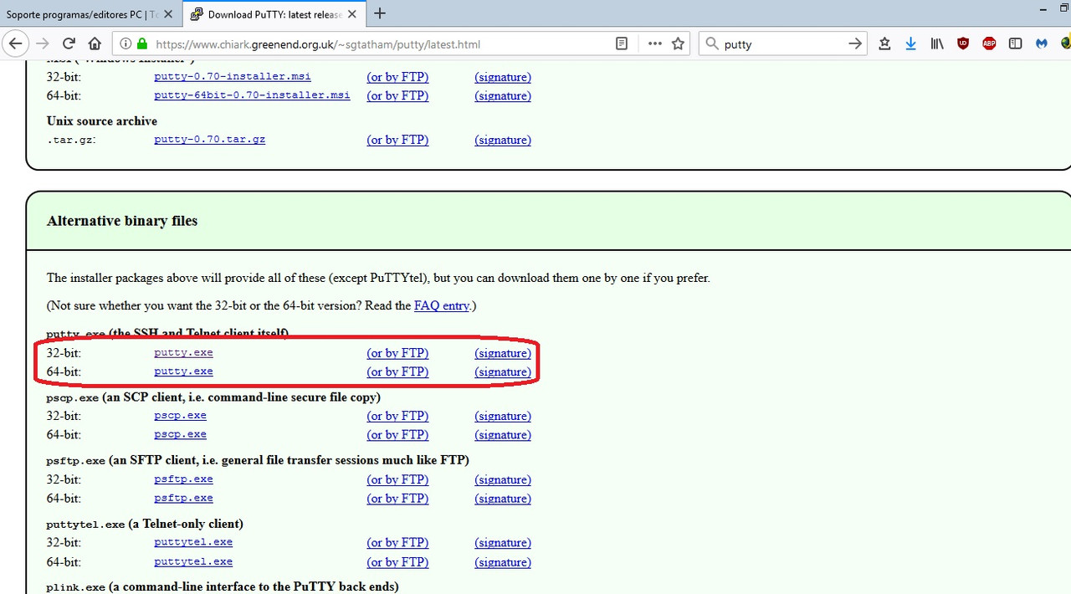
Task: Open signature for 32-bit pscp.exe
Action: coord(503,417)
